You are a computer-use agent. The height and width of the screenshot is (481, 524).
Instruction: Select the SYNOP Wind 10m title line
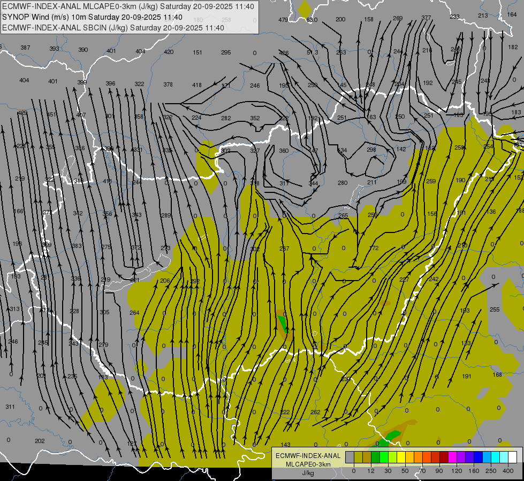pyautogui.click(x=92, y=17)
